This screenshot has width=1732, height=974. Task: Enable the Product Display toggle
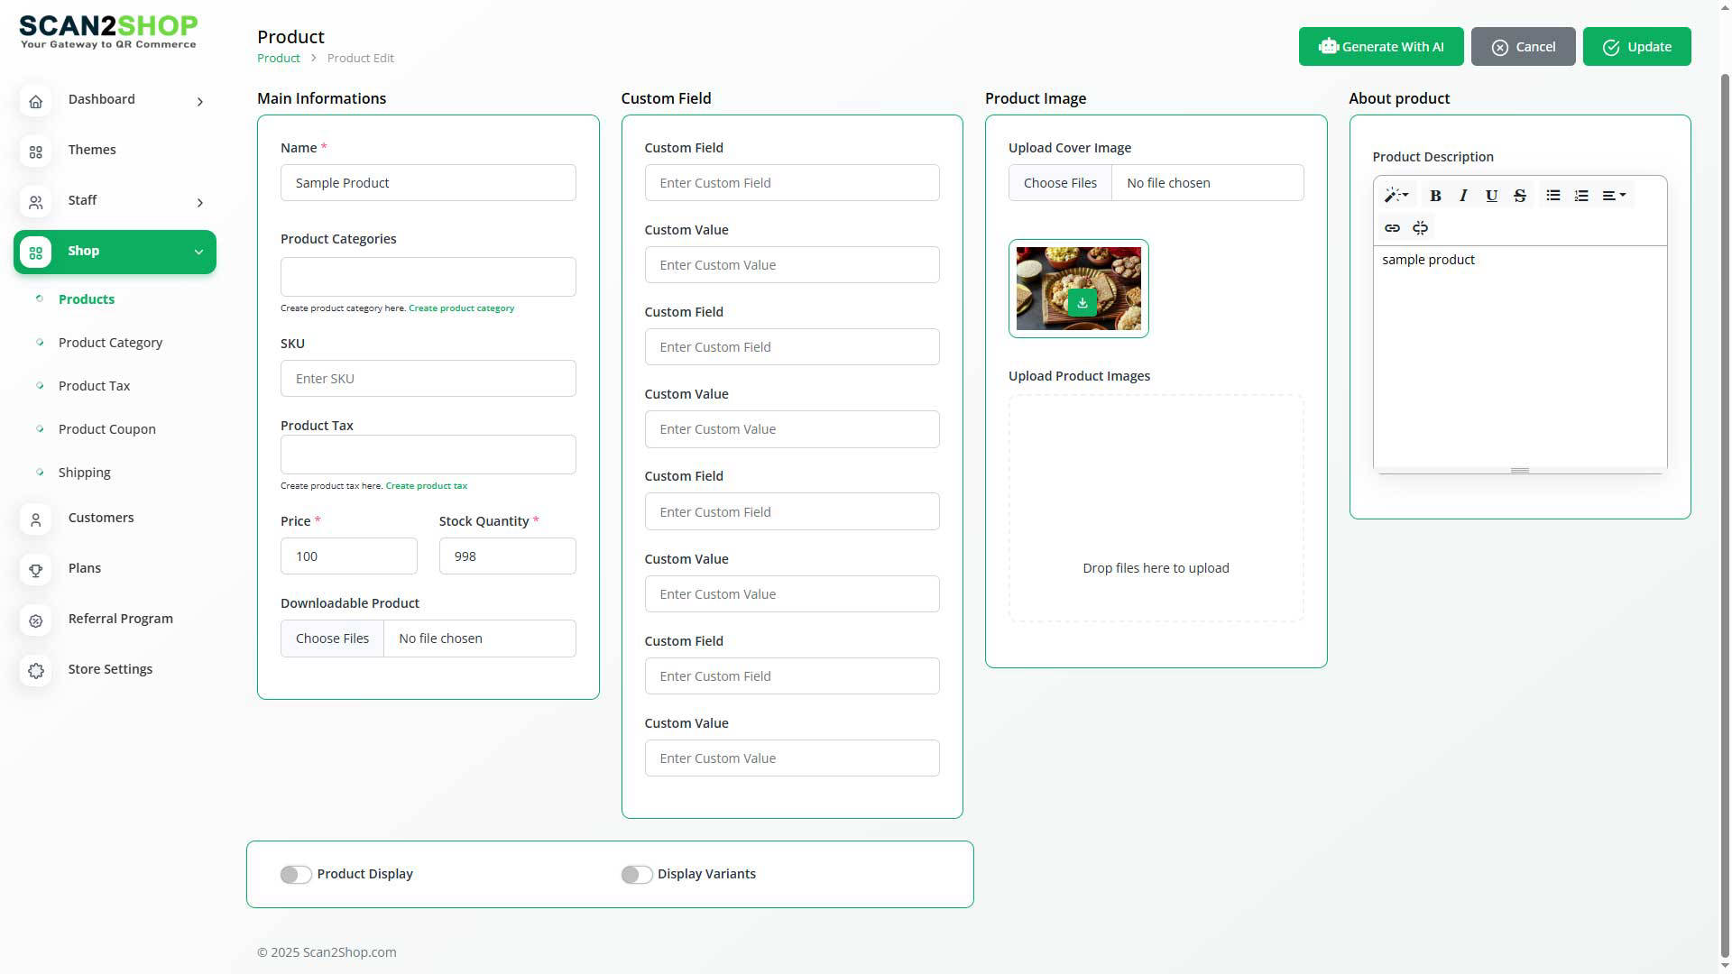[x=296, y=875]
